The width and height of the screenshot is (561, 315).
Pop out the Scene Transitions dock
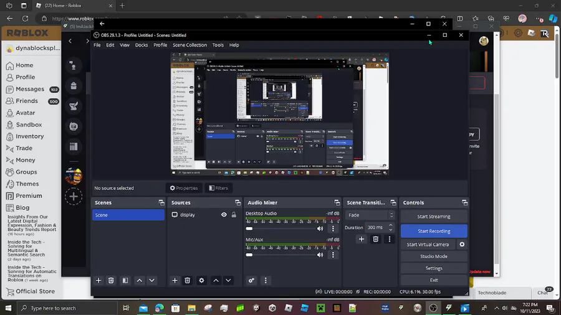pos(393,202)
